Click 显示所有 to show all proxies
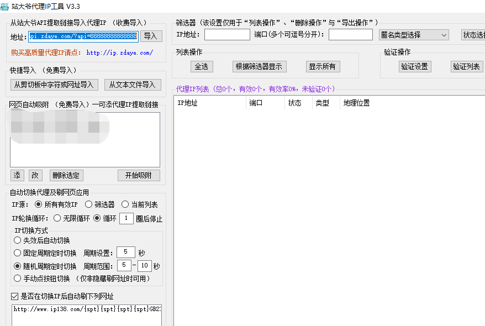The height and width of the screenshot is (326, 485). click(x=322, y=66)
